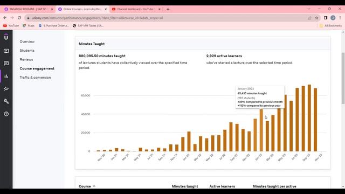Open the Communication chat icon in sidebar
The height and width of the screenshot is (194, 345).
click(6, 64)
